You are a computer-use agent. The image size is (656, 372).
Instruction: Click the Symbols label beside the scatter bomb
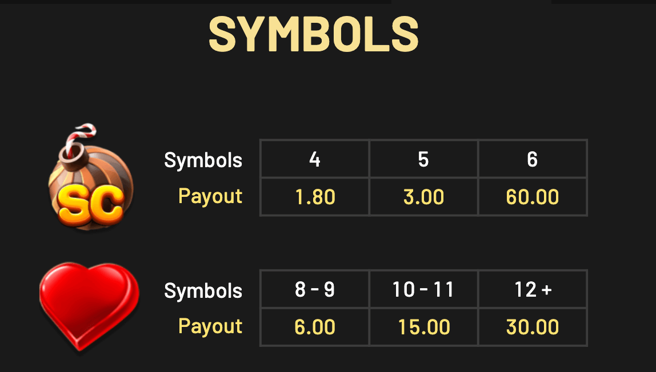pos(203,160)
